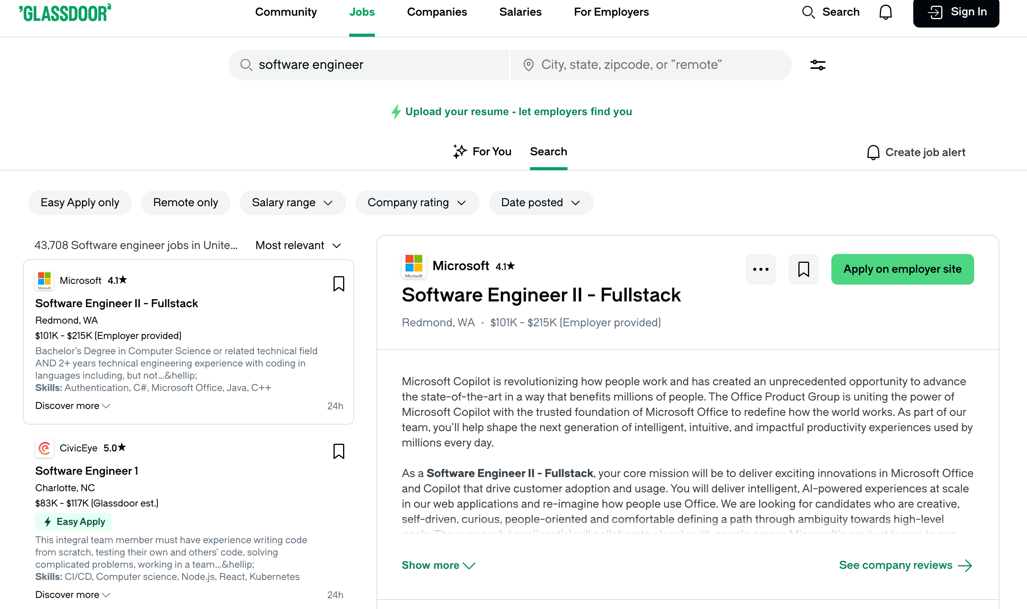This screenshot has width=1027, height=609.
Task: Open the Salary range dropdown
Action: [293, 202]
